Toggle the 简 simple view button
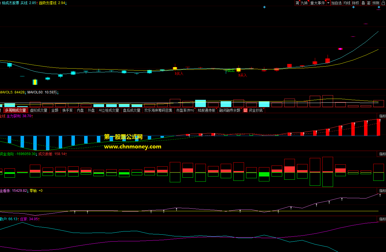Screen dimensions: 386x252 297,3
